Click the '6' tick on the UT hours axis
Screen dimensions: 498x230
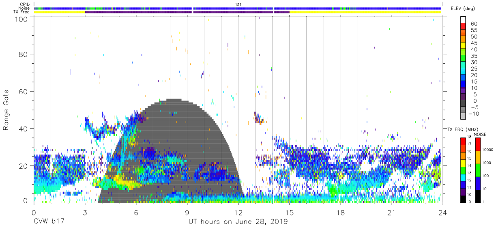coord(136,212)
